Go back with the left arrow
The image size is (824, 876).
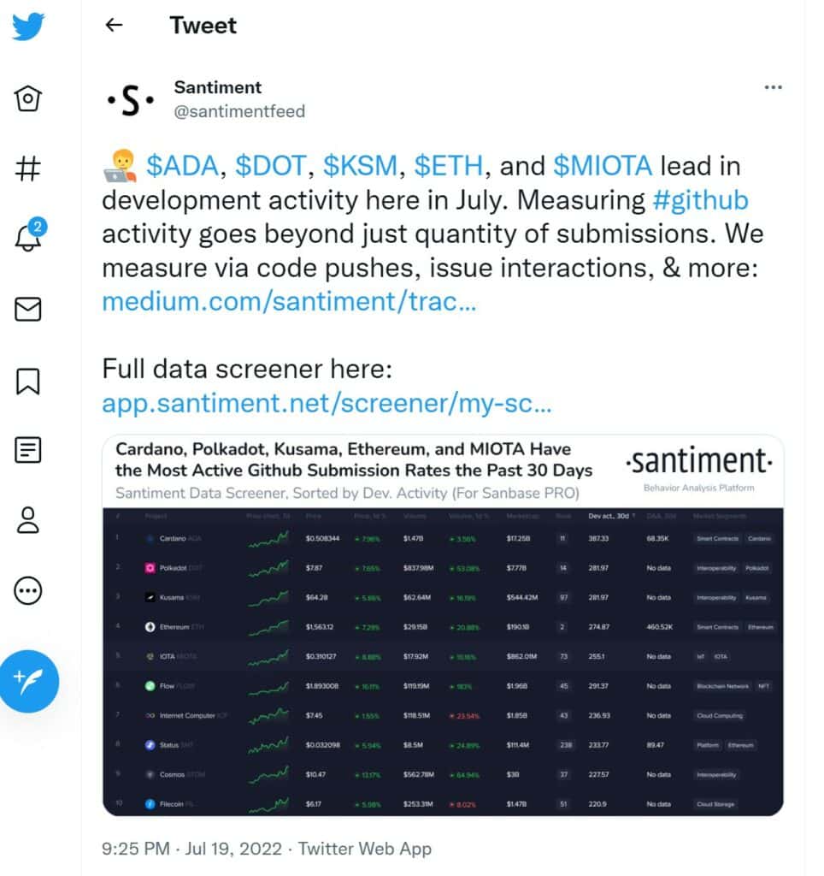pyautogui.click(x=114, y=25)
